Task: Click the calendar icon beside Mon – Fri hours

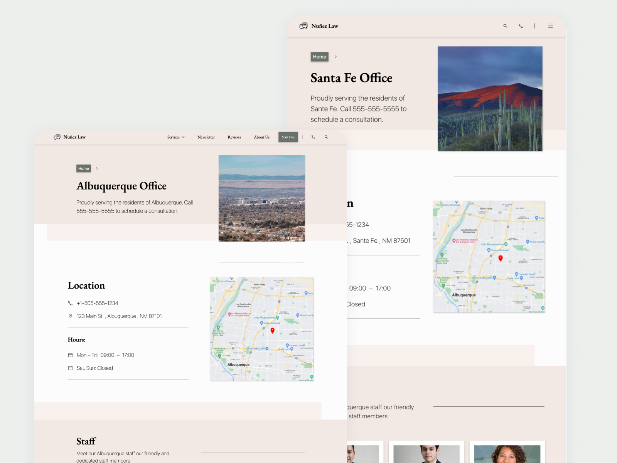Action: coord(70,355)
